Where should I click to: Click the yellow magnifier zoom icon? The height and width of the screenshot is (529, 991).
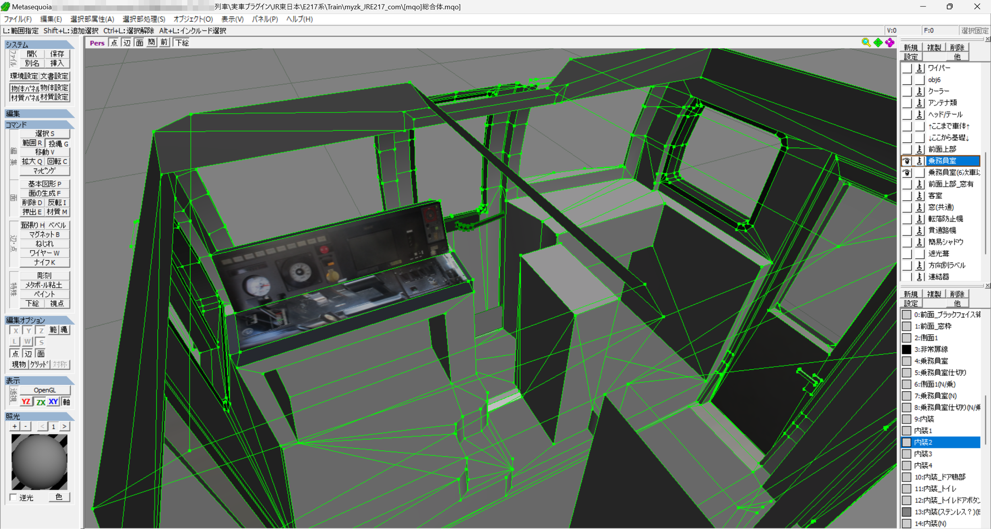866,43
